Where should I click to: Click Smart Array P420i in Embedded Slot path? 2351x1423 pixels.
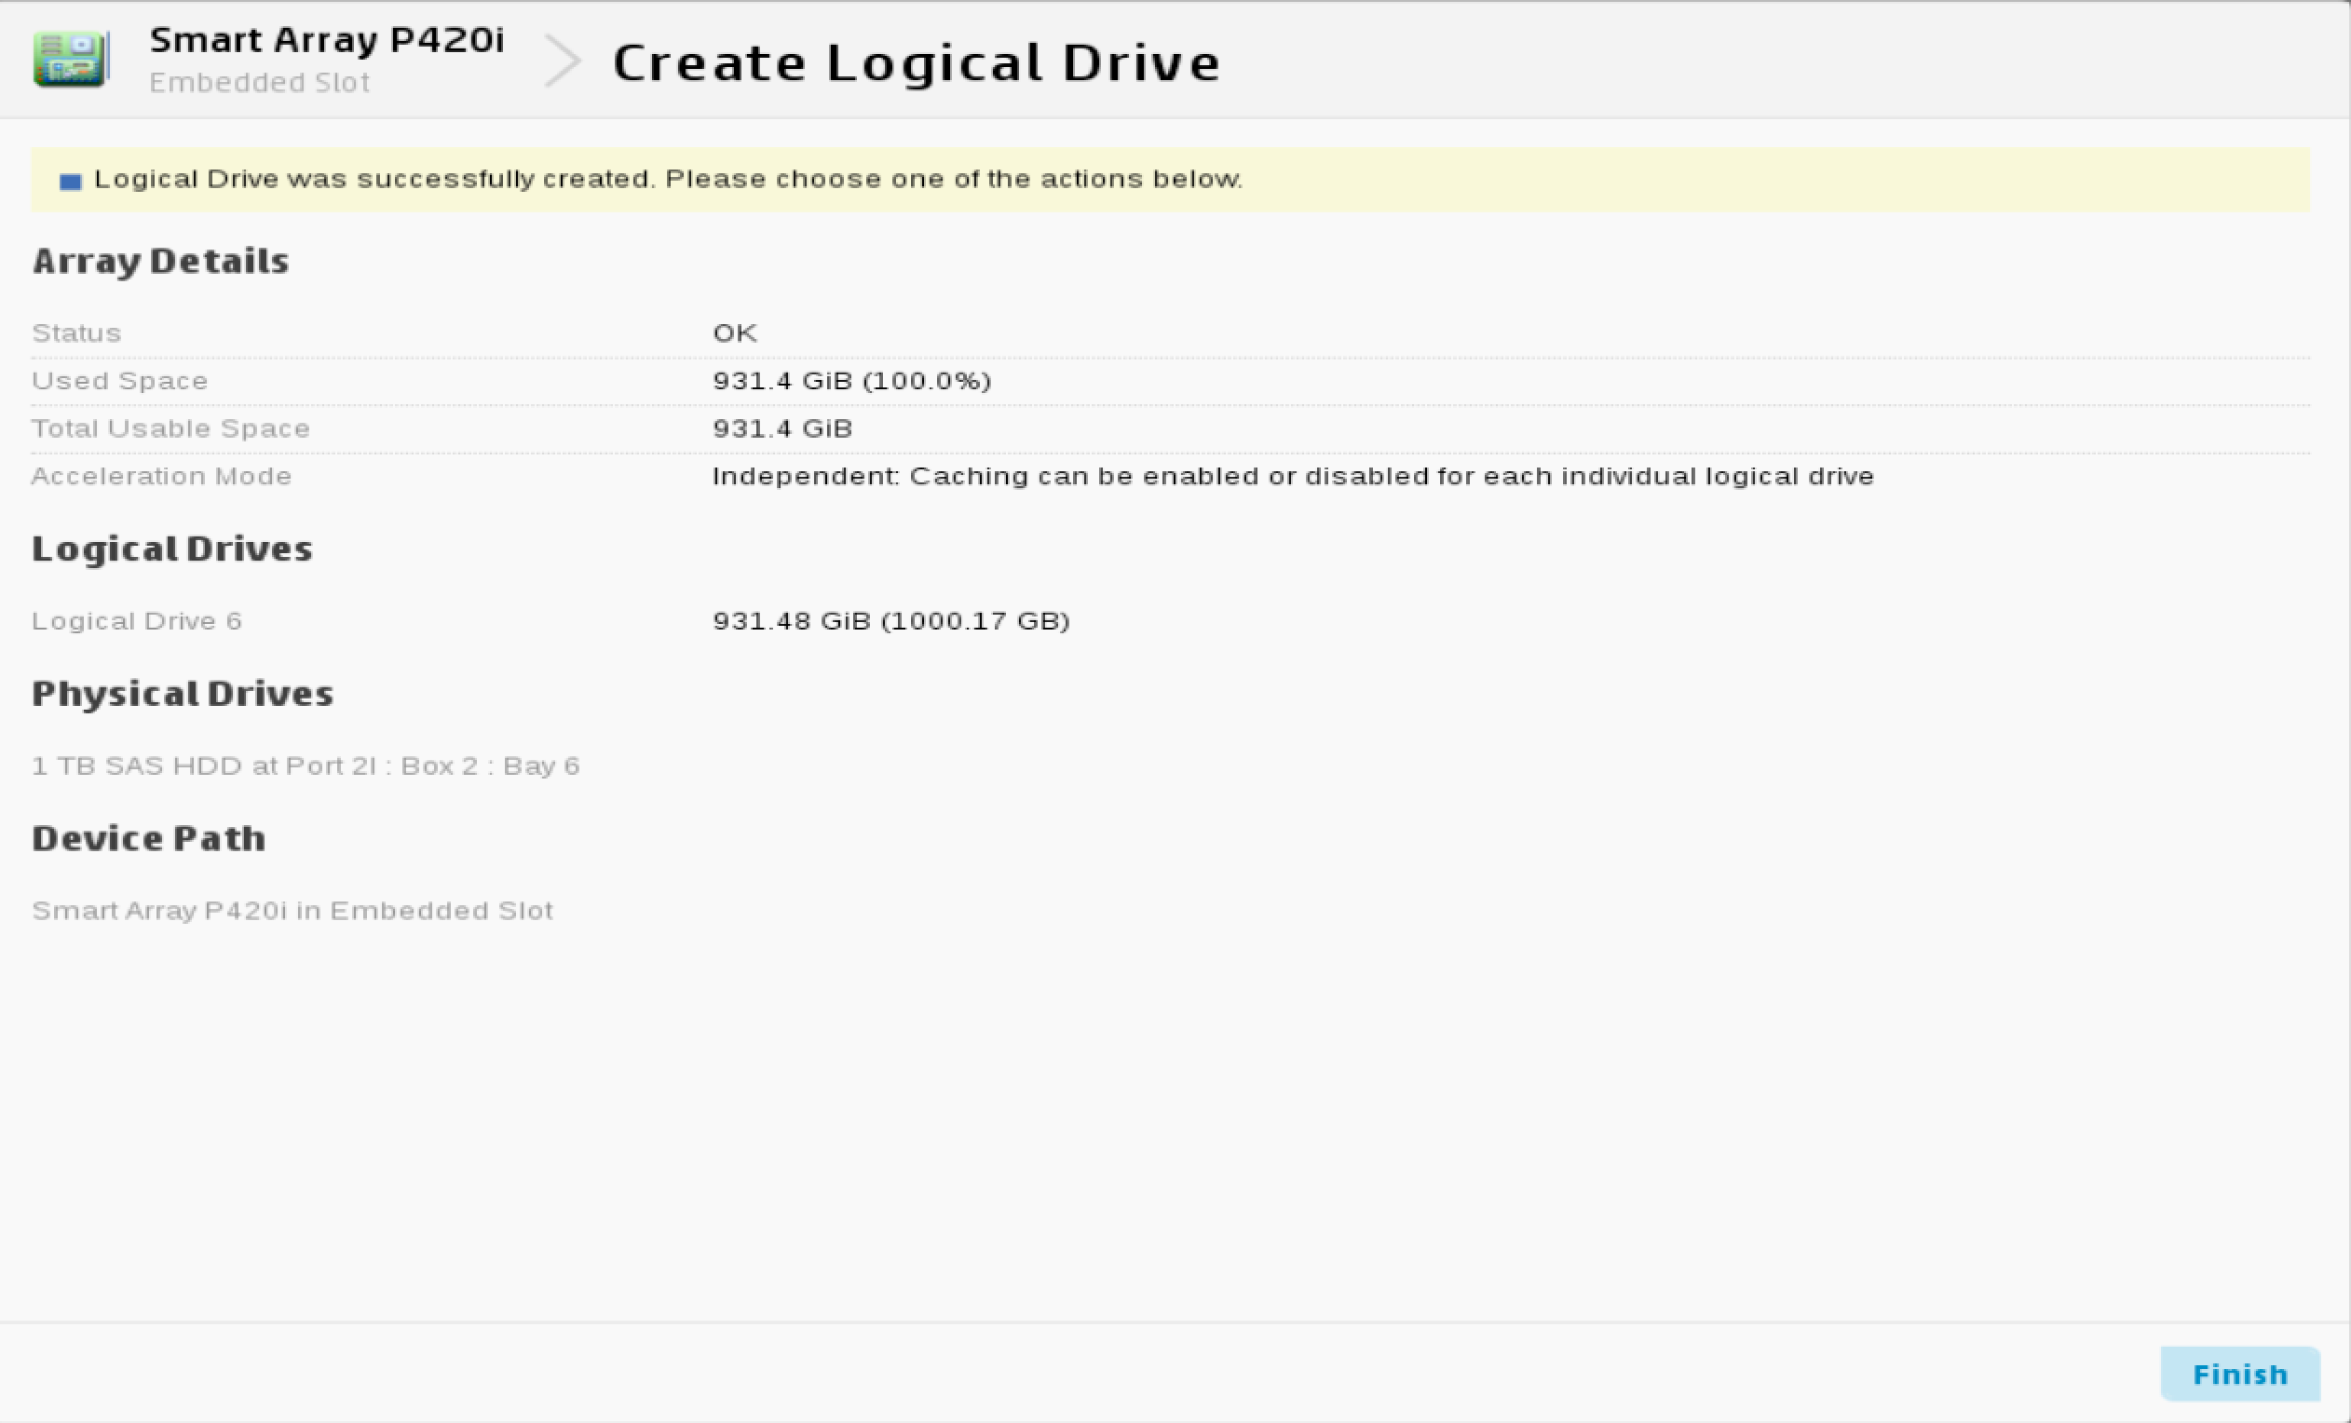[x=292, y=911]
